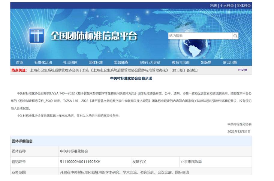Go to the 首页 menu item
Screen dimensions: 274x181
20,62
